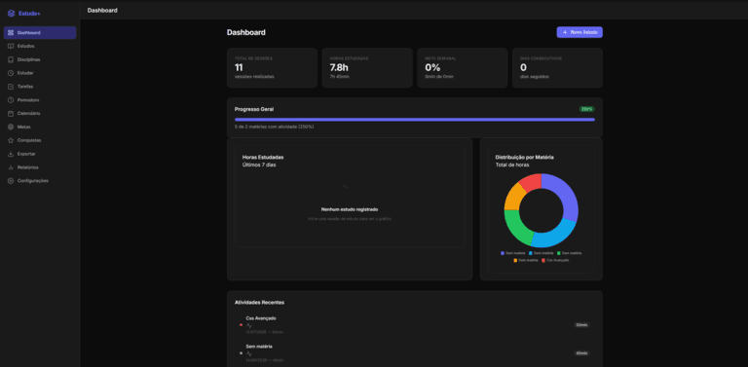Open Estudos via its book icon

pos(11,46)
